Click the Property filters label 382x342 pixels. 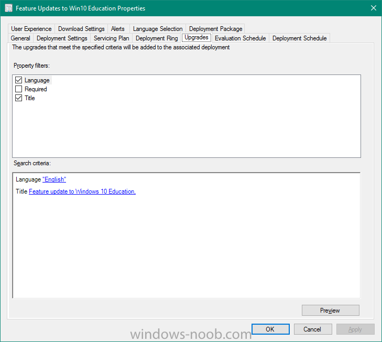point(31,66)
